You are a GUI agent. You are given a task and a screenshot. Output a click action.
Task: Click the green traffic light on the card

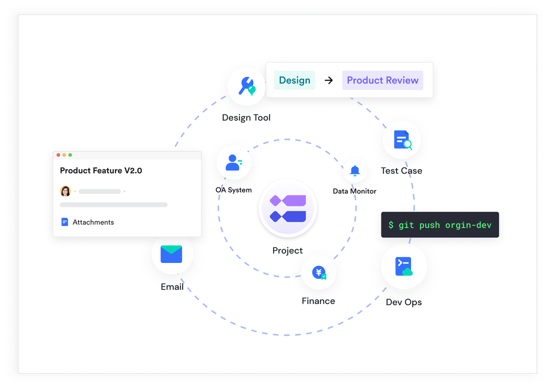coord(70,155)
